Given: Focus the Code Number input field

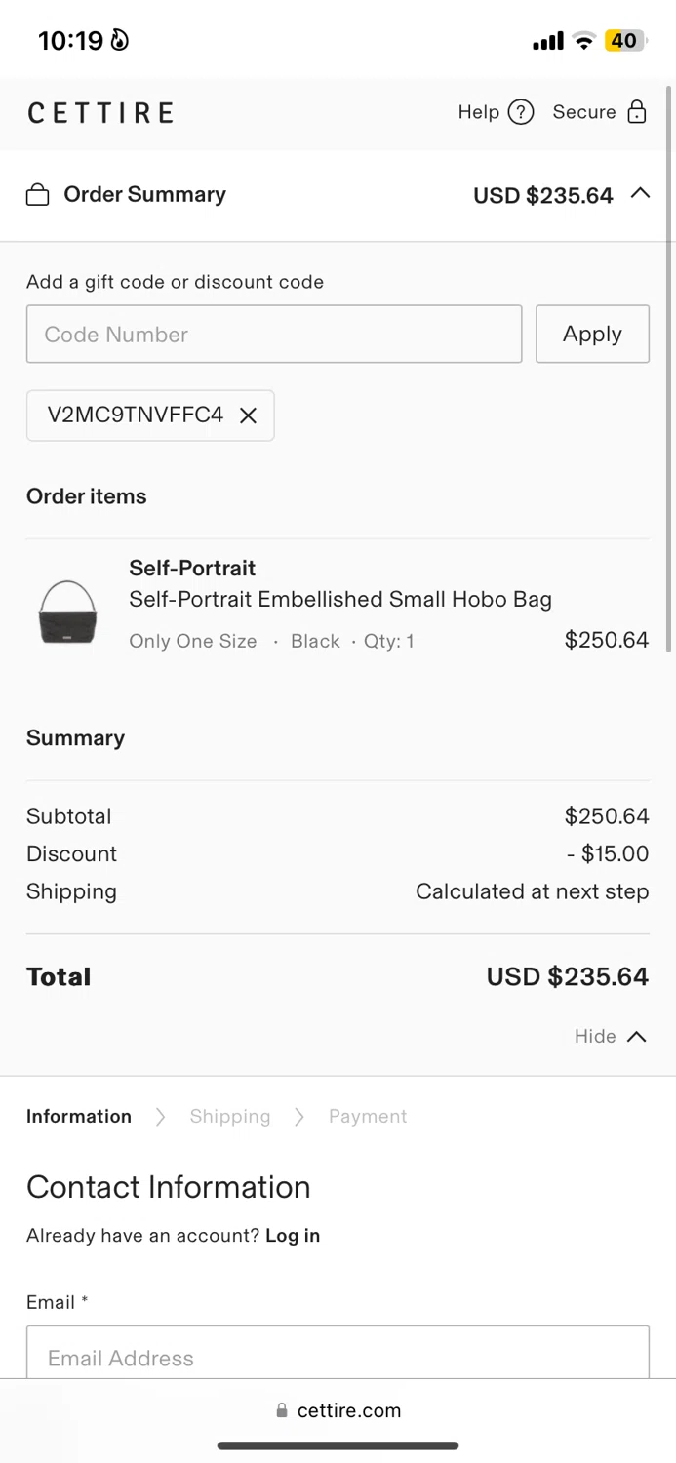Looking at the screenshot, I should (274, 334).
